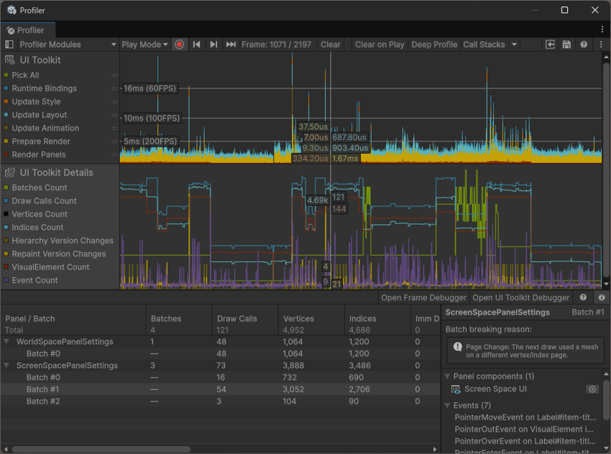Screen dimensions: 611x454
Task: Click the details pane info icon
Action: pyautogui.click(x=602, y=297)
